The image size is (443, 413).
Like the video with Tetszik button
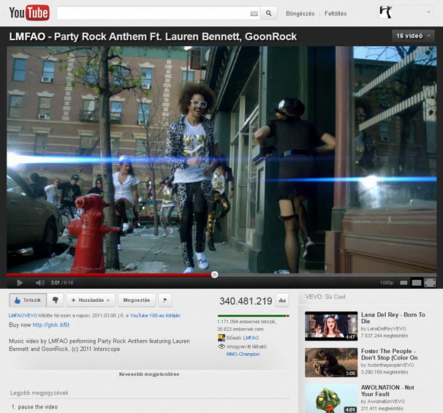tap(28, 300)
